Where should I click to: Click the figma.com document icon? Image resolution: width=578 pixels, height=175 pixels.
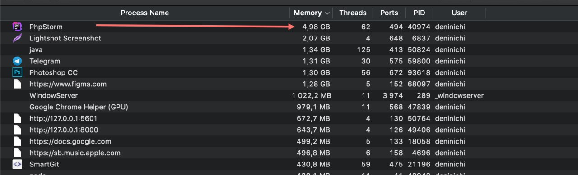(x=17, y=84)
